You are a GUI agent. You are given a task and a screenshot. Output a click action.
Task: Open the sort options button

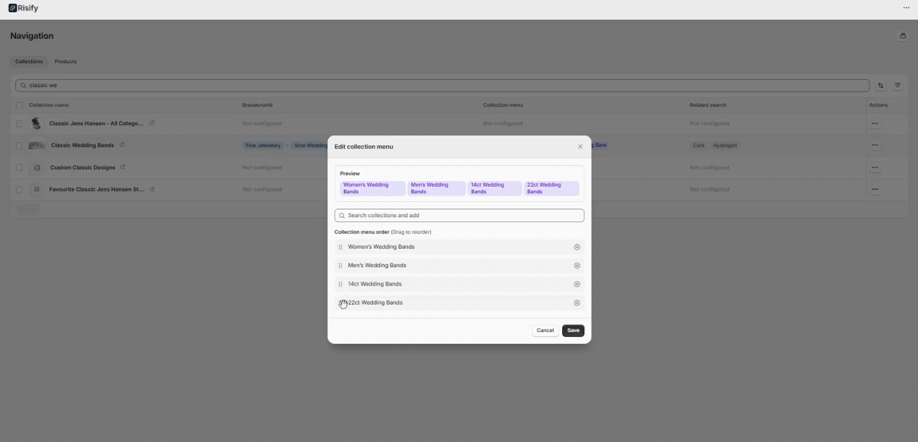(x=880, y=86)
